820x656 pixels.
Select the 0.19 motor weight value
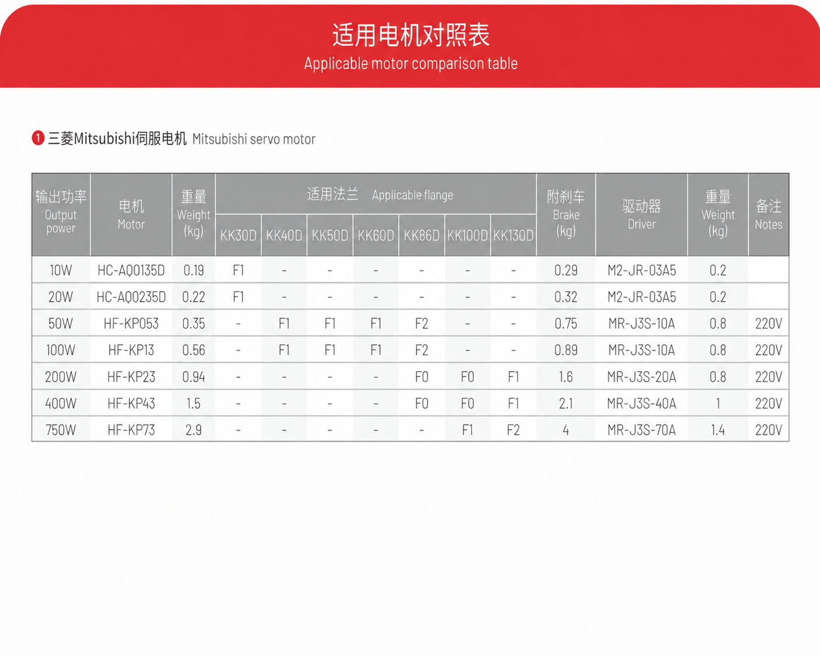tap(194, 270)
